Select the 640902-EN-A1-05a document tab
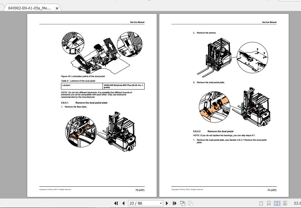Viewport: 301px width, 208px height. [29, 9]
